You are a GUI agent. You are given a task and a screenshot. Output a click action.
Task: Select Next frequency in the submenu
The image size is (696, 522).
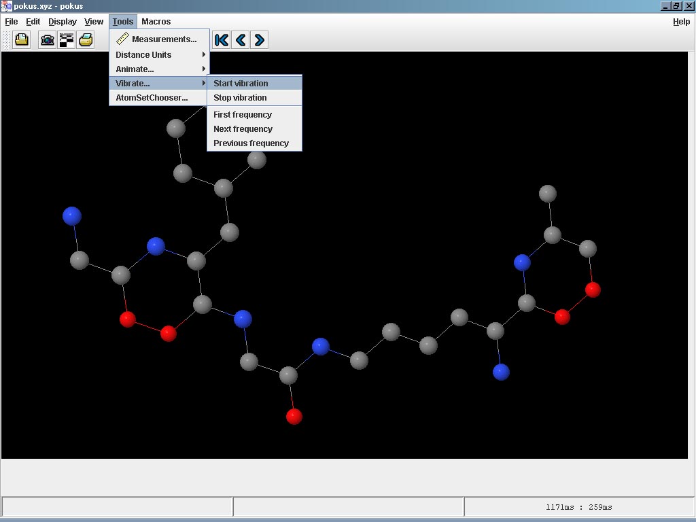(254, 128)
